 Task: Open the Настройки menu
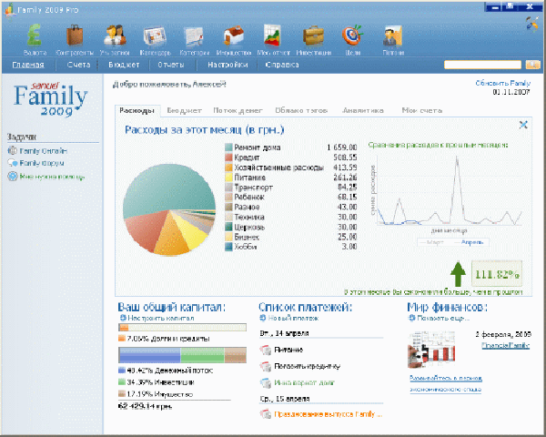click(x=227, y=65)
